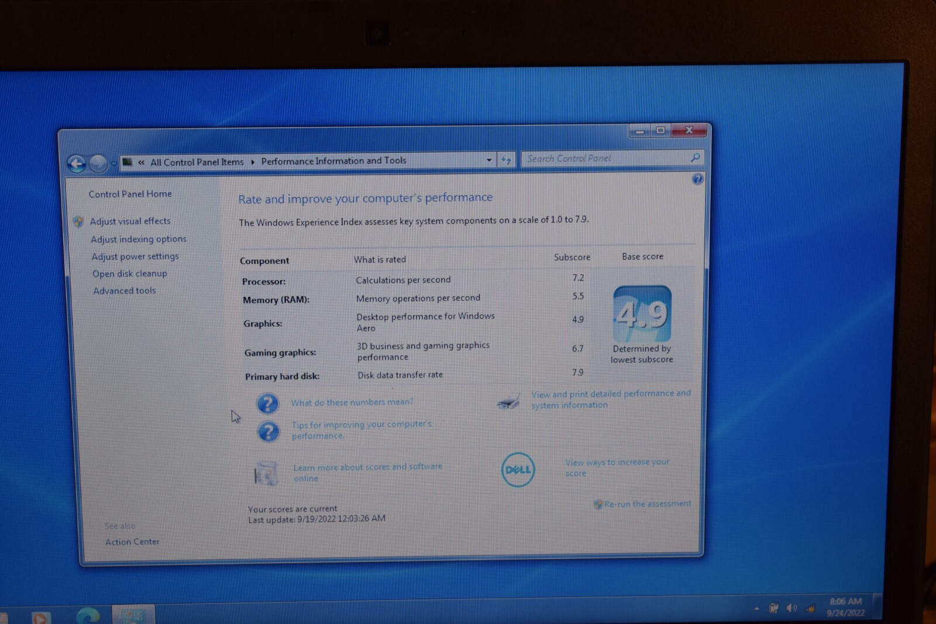Click the volume speaker tray icon
936x624 pixels.
[x=792, y=608]
